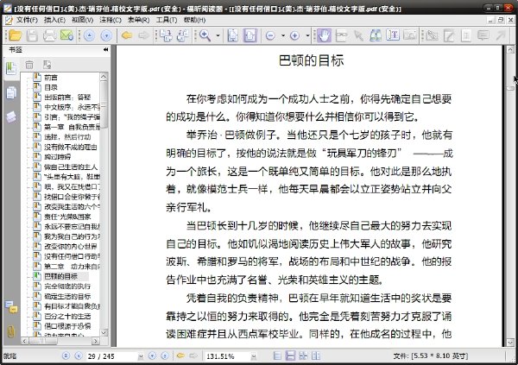Select the 完全彻底的执行 bookmark
The image size is (518, 365).
(67, 286)
